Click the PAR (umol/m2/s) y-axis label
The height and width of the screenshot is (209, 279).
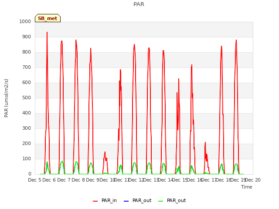coord(6,98)
